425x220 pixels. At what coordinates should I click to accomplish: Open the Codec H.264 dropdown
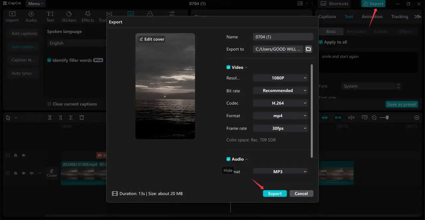[x=281, y=103]
